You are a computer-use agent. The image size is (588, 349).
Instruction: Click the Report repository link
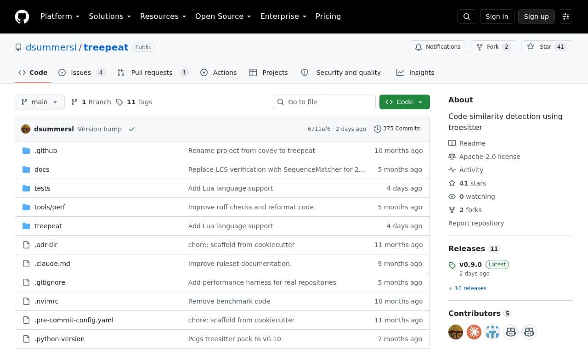point(476,223)
